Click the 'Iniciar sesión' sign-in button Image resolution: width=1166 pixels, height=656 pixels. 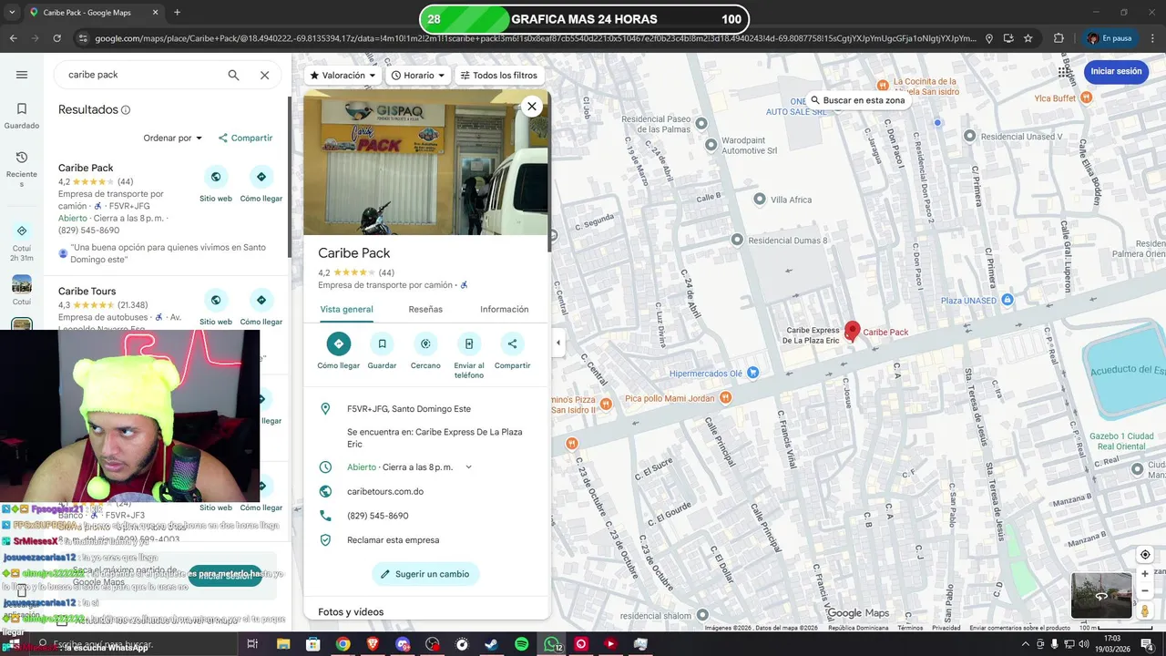point(1116,71)
